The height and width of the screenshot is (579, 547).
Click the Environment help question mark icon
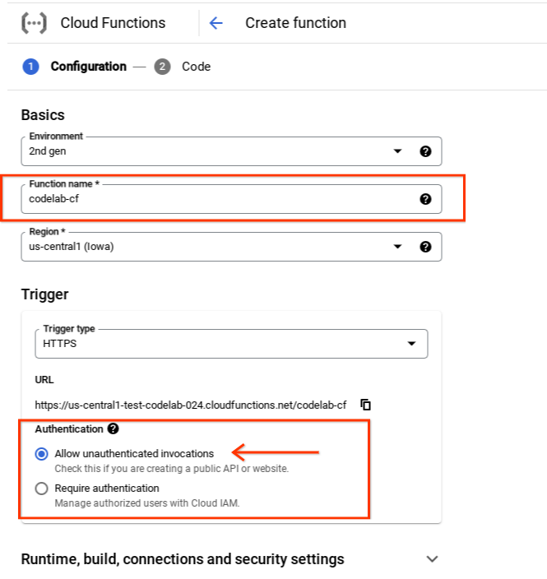(425, 151)
